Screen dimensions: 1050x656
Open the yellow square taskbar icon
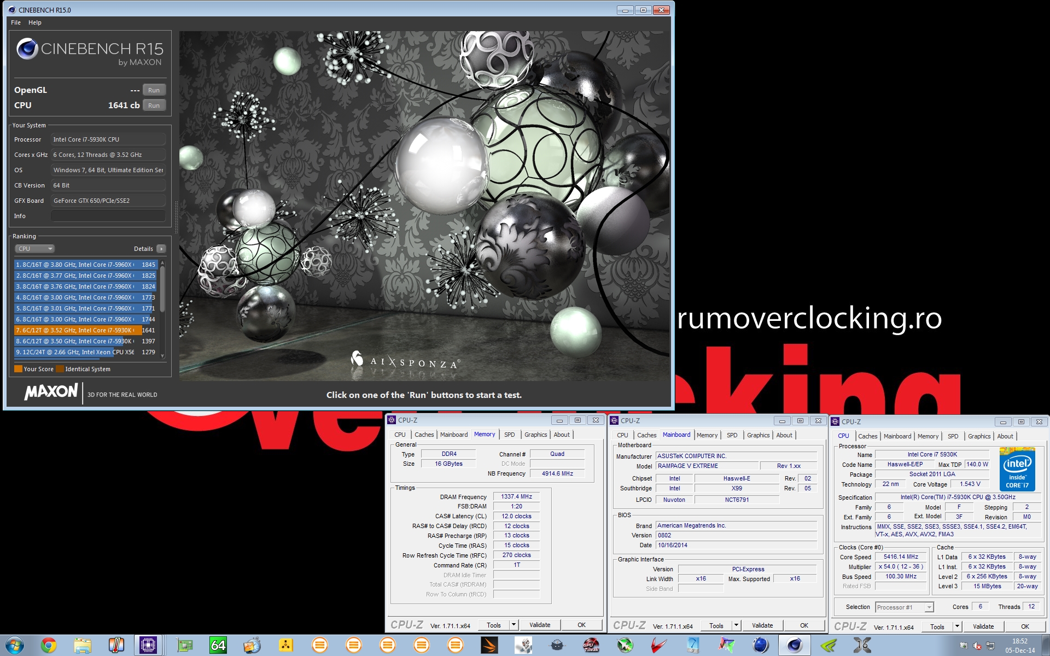click(x=286, y=646)
